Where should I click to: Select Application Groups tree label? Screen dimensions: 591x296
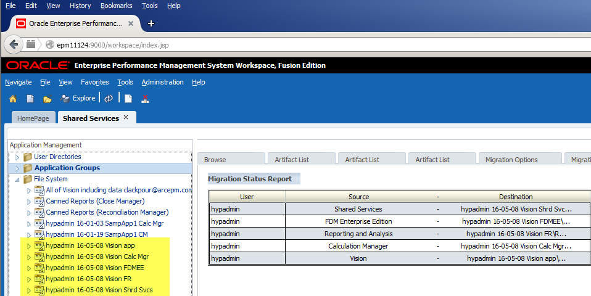(67, 168)
